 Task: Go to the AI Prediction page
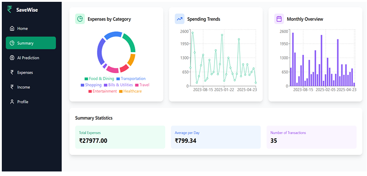pyautogui.click(x=31, y=58)
